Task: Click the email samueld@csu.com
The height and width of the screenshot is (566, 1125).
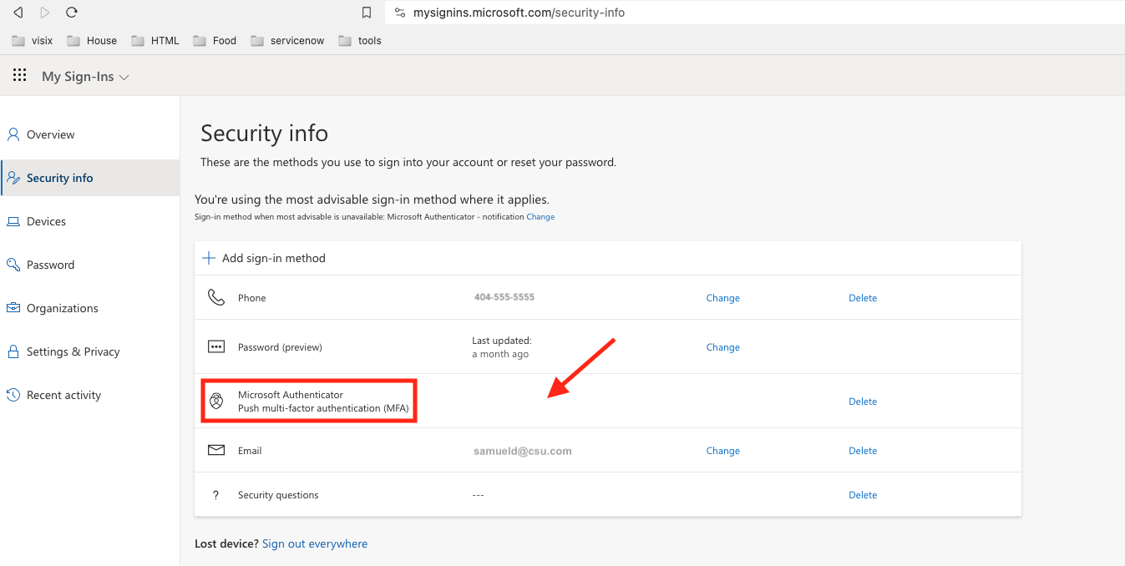Action: 523,451
